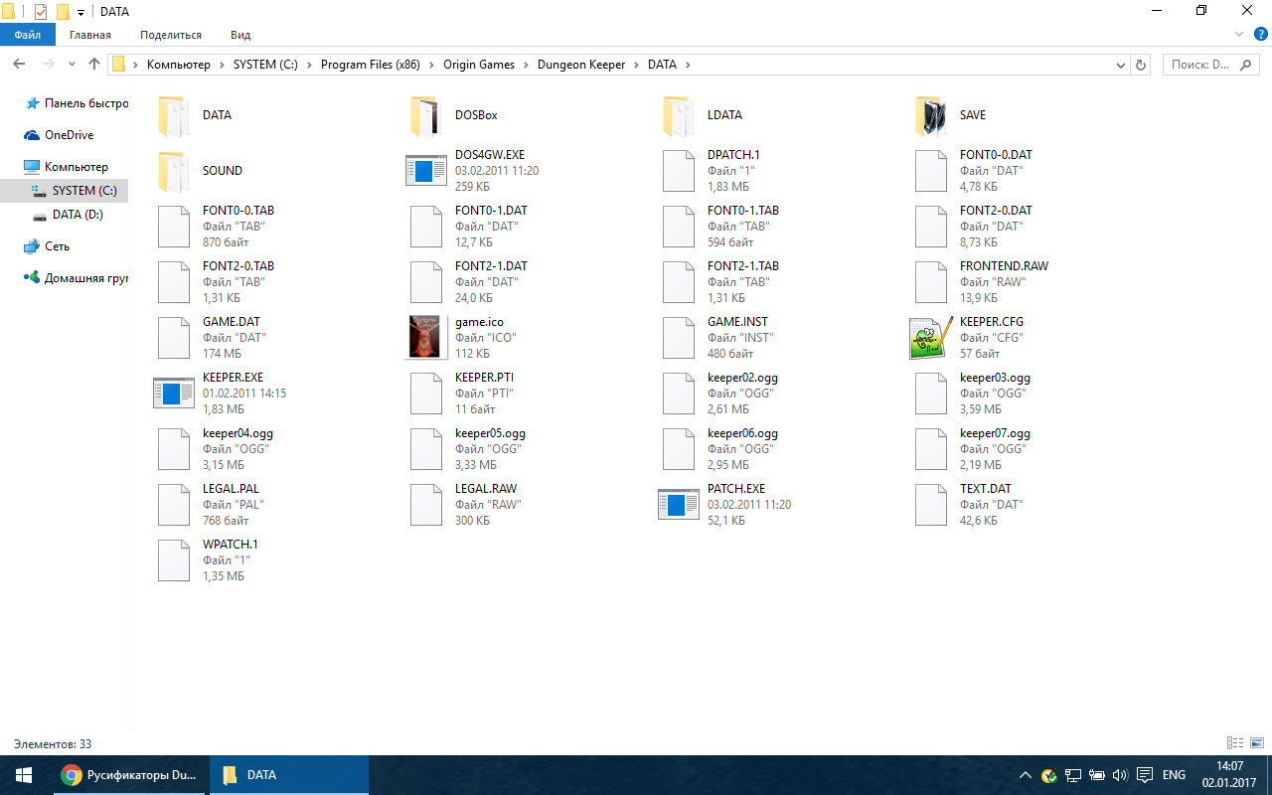The height and width of the screenshot is (795, 1272).
Task: Open OneDrive in navigation pane
Action: [x=59, y=135]
